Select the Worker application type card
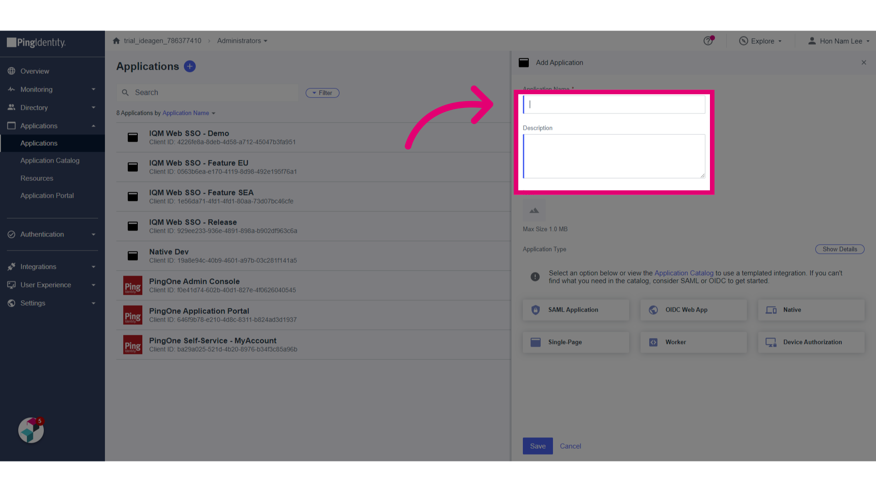Viewport: 876px width, 492px height. point(693,342)
